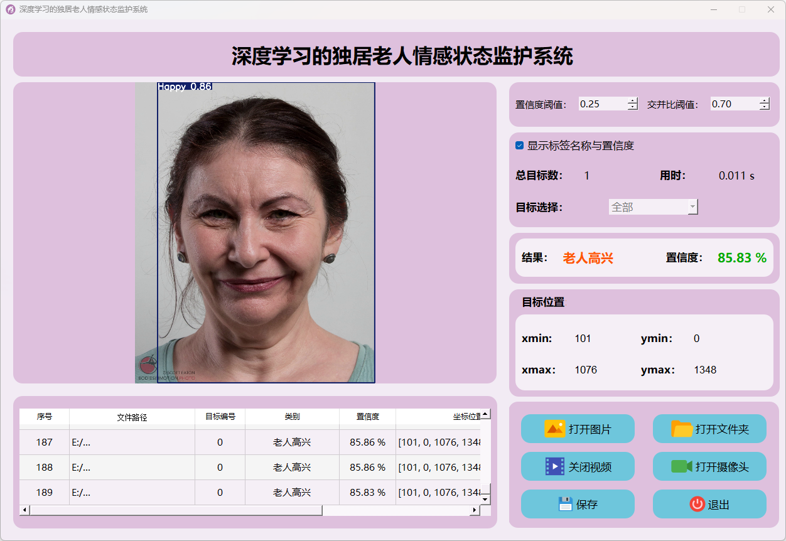
Task: Increase the 置信度阈值 value with up arrow
Action: 632,100
